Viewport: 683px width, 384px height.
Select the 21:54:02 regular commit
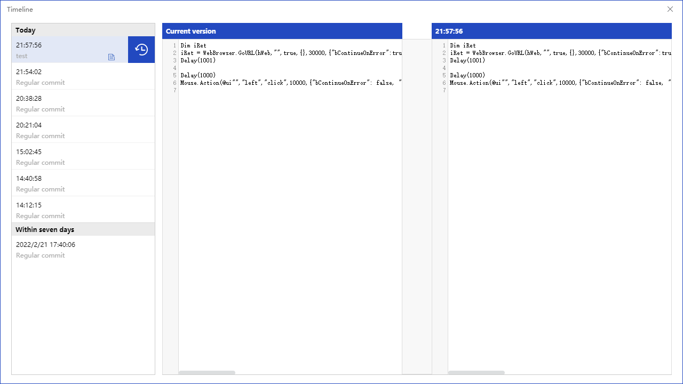[x=83, y=76]
